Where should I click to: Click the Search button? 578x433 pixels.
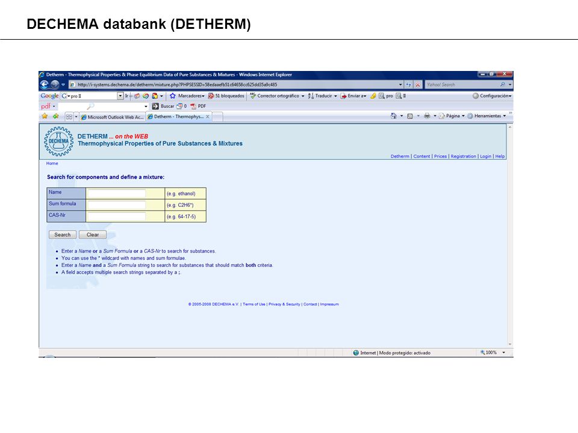(62, 235)
